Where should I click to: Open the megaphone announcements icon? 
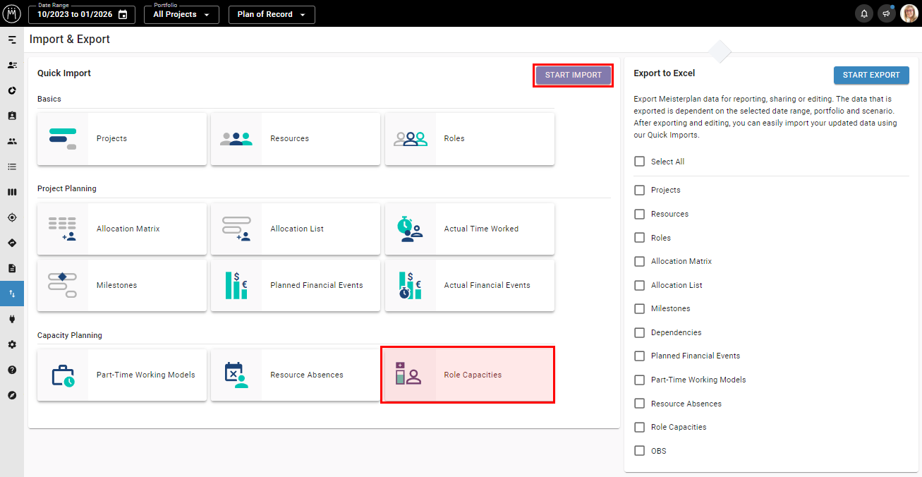pos(887,13)
